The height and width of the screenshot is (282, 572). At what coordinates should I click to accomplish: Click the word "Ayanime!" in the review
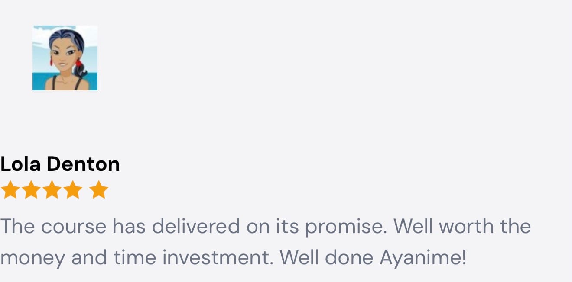point(423,258)
